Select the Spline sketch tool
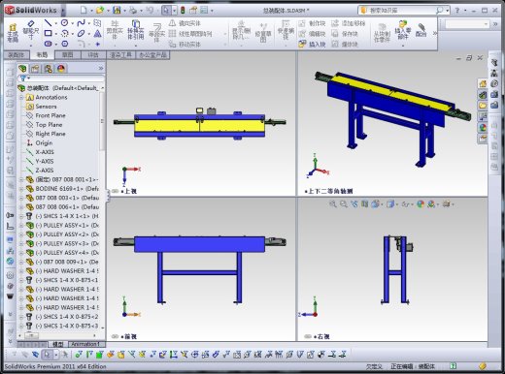 (81, 22)
